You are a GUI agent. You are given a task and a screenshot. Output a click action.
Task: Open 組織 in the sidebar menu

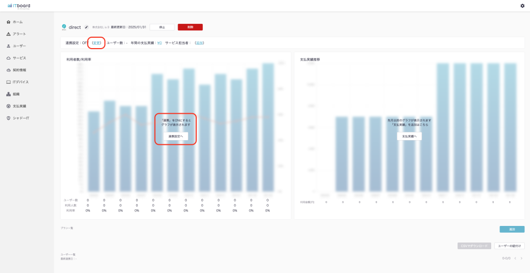pyautogui.click(x=16, y=94)
